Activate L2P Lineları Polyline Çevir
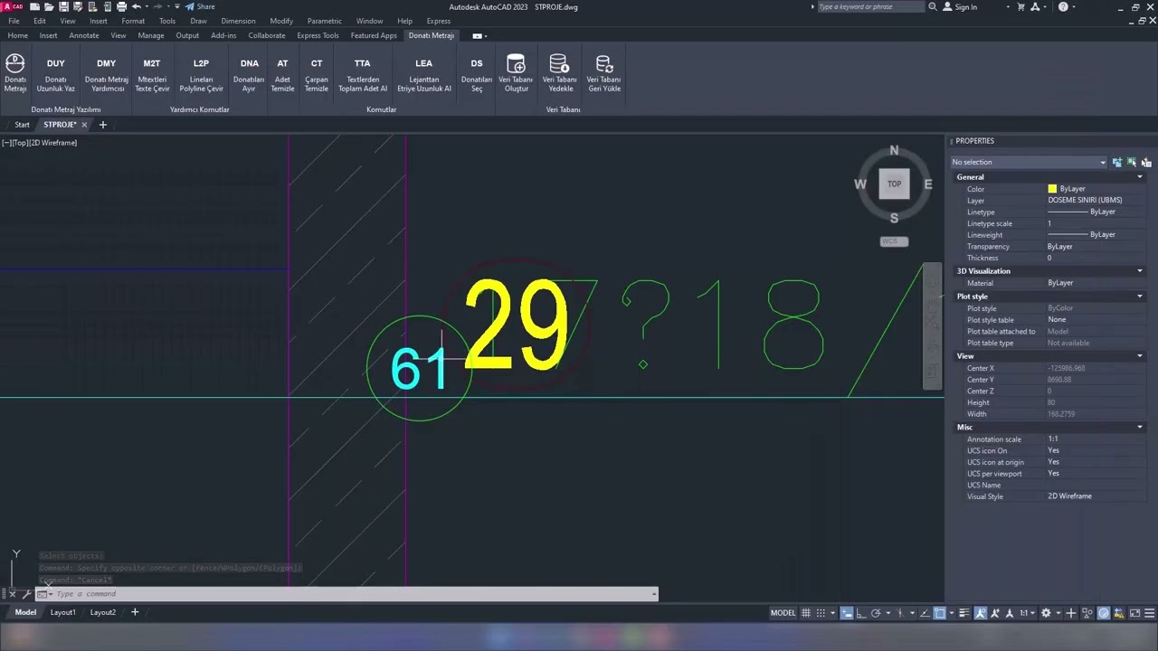The width and height of the screenshot is (1158, 651). click(201, 75)
